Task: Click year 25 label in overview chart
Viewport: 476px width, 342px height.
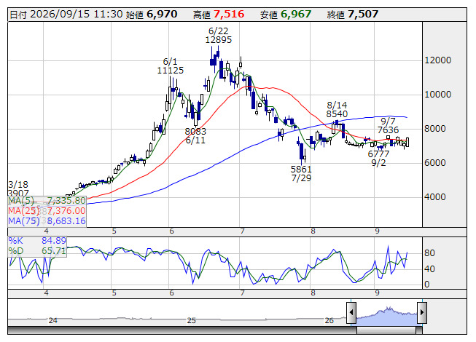Action: pyautogui.click(x=191, y=320)
